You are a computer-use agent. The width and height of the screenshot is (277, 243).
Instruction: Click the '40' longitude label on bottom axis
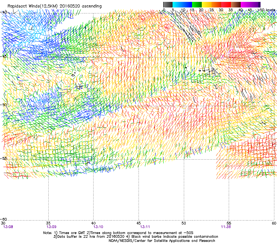point(93,223)
